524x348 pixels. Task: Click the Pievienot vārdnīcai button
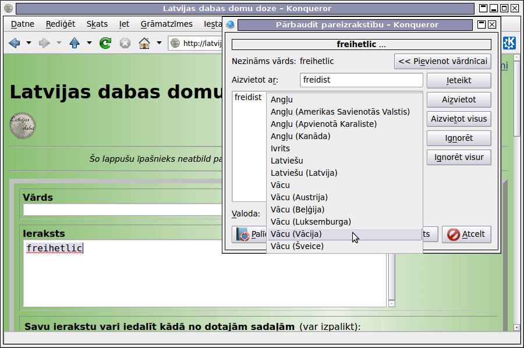pyautogui.click(x=442, y=62)
